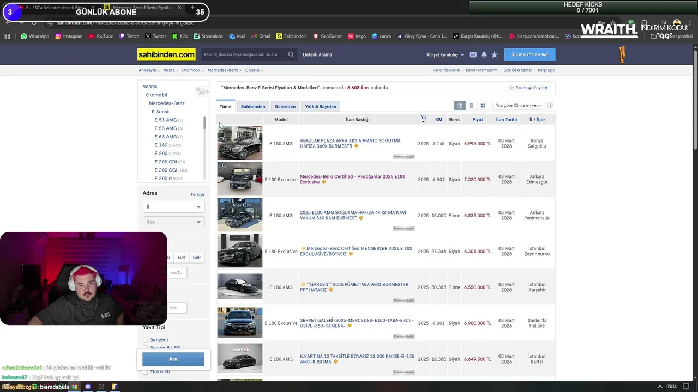Open the Favori İlanlarım link
The height and width of the screenshot is (392, 698).
(446, 70)
